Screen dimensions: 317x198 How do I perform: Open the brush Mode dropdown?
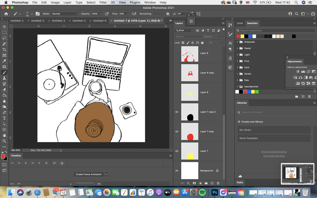click(x=65, y=14)
